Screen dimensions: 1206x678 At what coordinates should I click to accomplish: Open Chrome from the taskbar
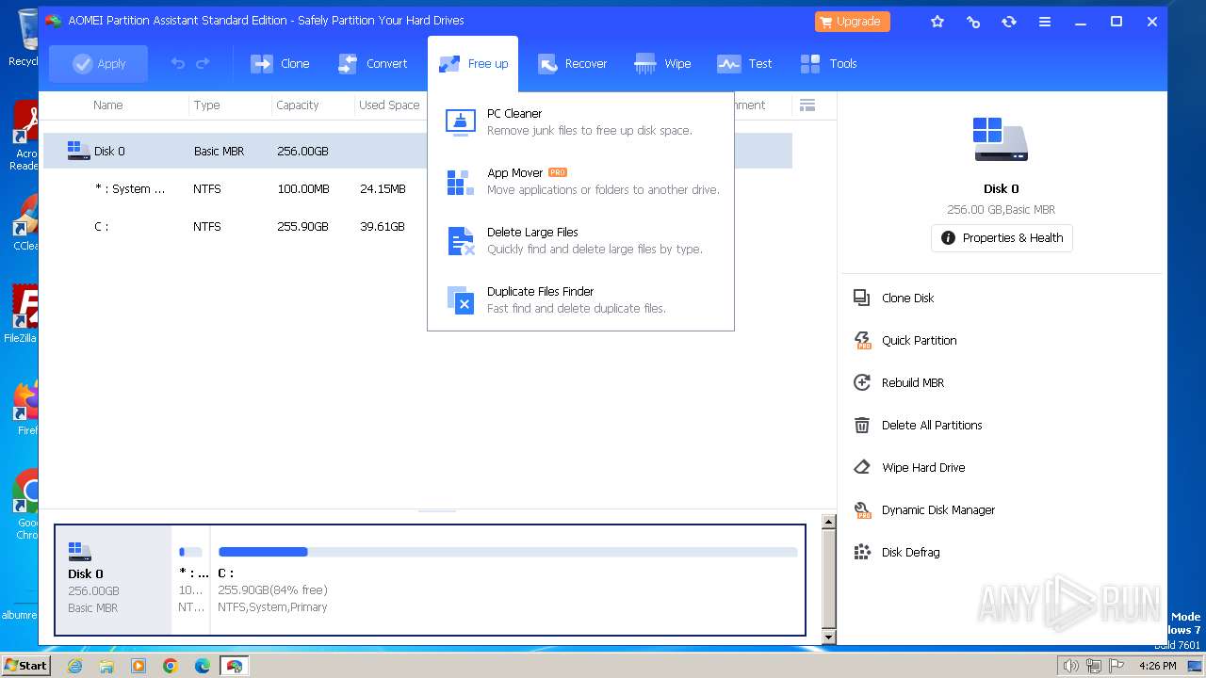[x=171, y=666]
